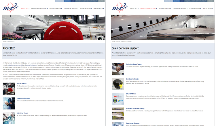Click Request a Quote for Your Aircraft on right page
This screenshot has height=126, width=216.
click(196, 1)
